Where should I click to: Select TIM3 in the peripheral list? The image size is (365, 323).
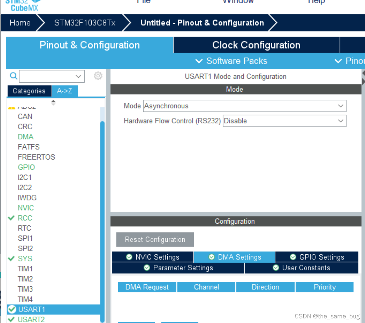25,289
